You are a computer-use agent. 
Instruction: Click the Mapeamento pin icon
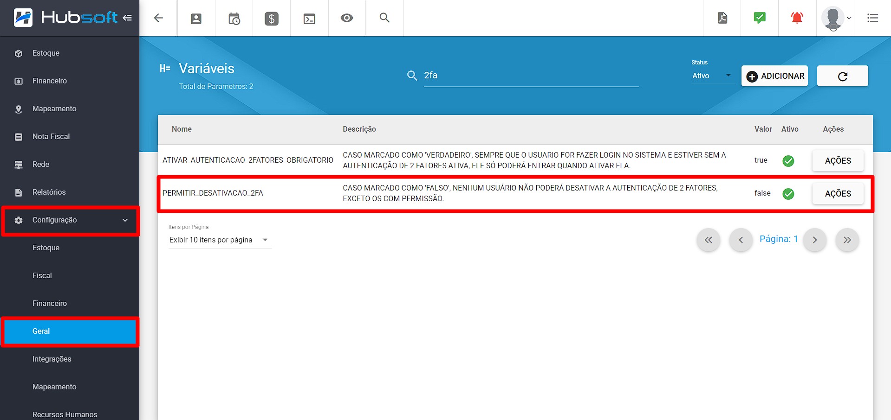click(x=19, y=109)
